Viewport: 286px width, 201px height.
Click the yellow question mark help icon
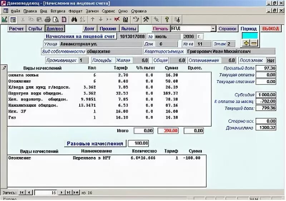167,20
